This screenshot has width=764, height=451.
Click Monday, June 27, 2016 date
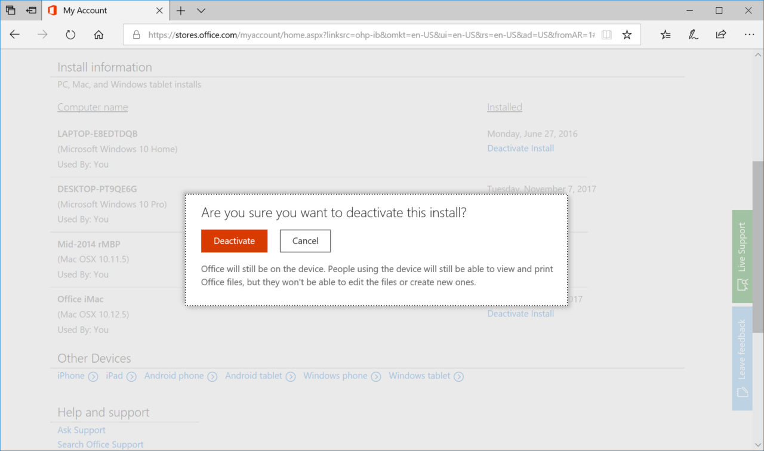click(x=532, y=134)
